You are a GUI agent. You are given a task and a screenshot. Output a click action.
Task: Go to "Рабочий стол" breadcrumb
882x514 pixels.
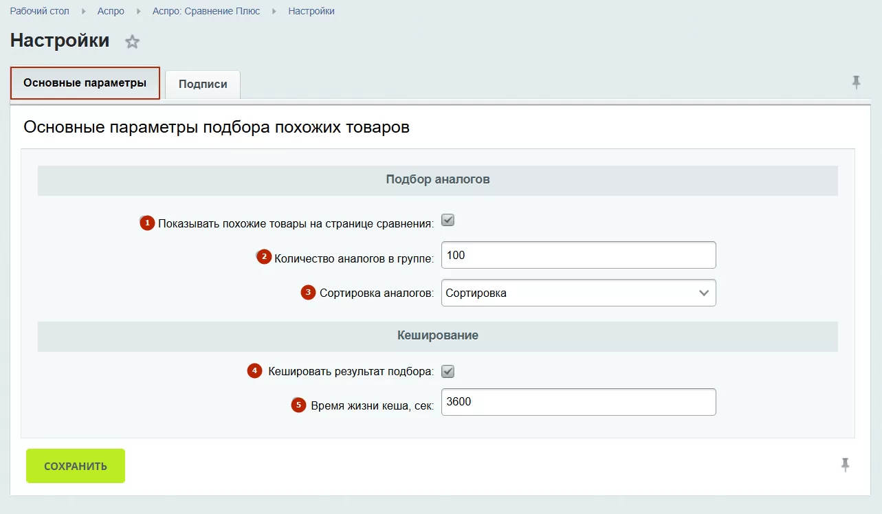click(39, 11)
